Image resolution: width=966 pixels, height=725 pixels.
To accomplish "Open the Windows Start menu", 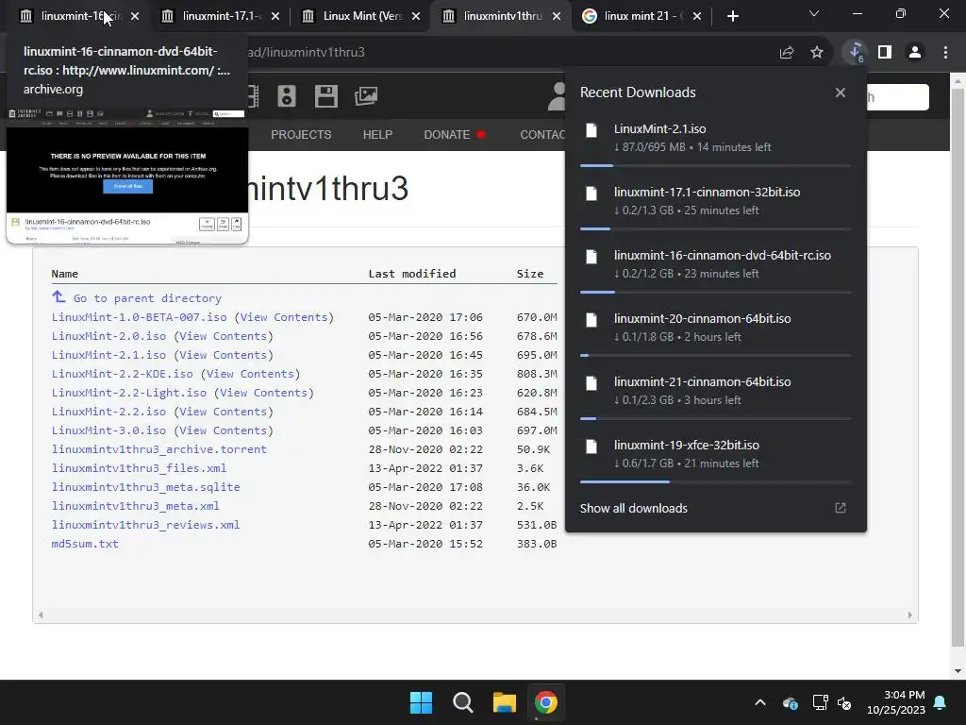I will [422, 702].
